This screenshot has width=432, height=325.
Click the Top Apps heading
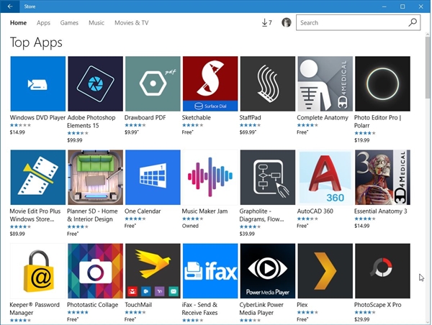(36, 42)
